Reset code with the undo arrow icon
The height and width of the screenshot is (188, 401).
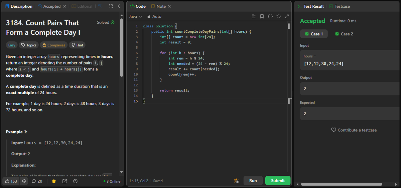[x=278, y=16]
